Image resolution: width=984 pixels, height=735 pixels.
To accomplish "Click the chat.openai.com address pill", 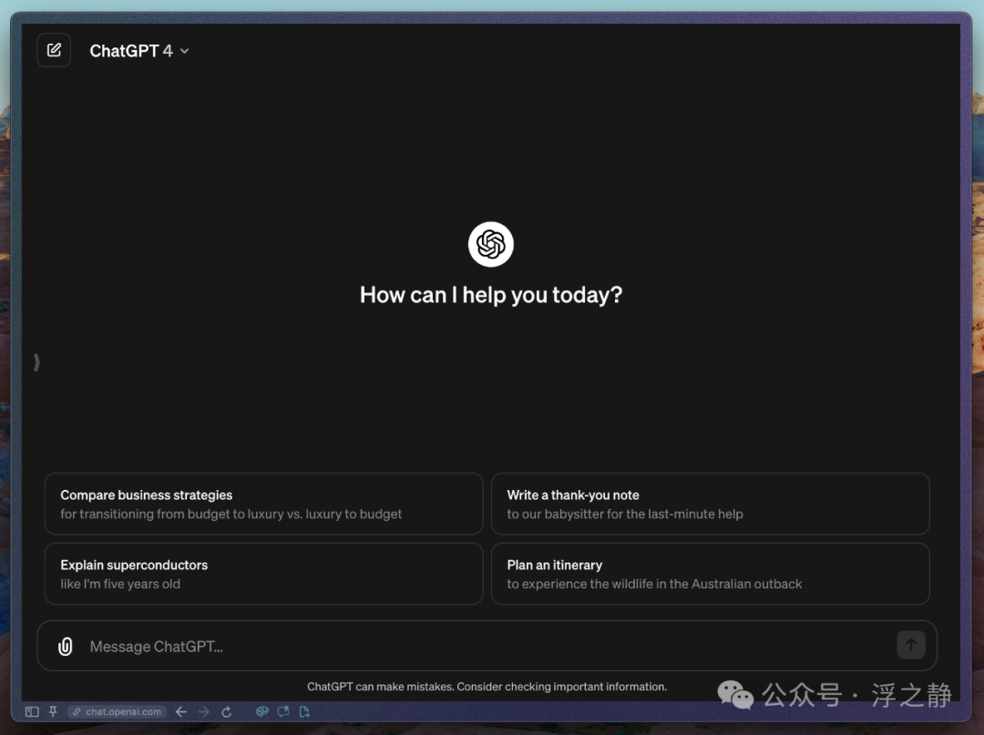I will point(118,712).
